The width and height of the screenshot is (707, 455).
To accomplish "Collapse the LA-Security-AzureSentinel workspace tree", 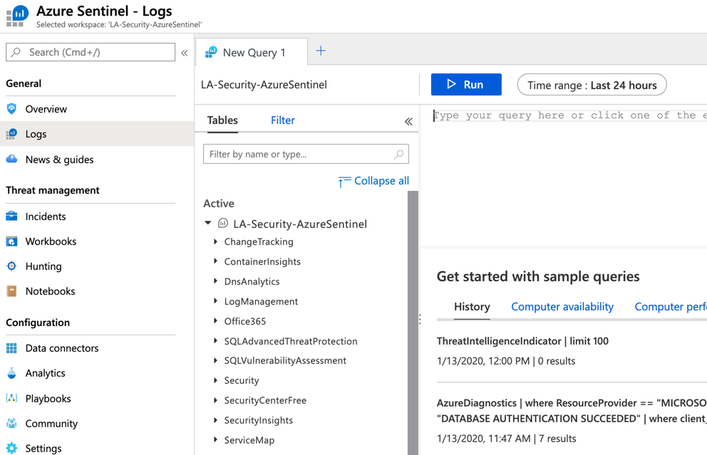I will coord(207,223).
